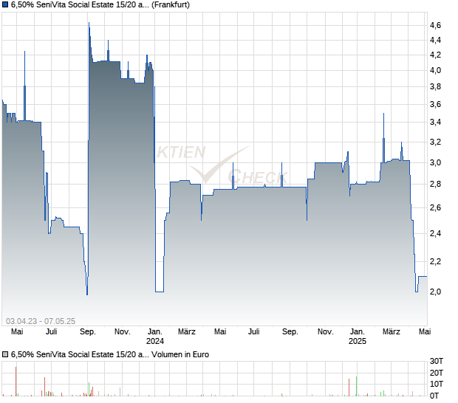Image resolution: width=458 pixels, height=403 pixels.
Task: Click the '30T' volume axis label
Action: 437,361
